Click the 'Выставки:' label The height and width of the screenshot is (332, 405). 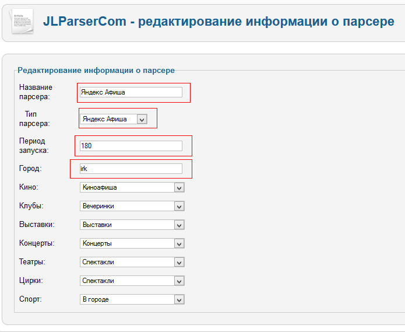[37, 225]
